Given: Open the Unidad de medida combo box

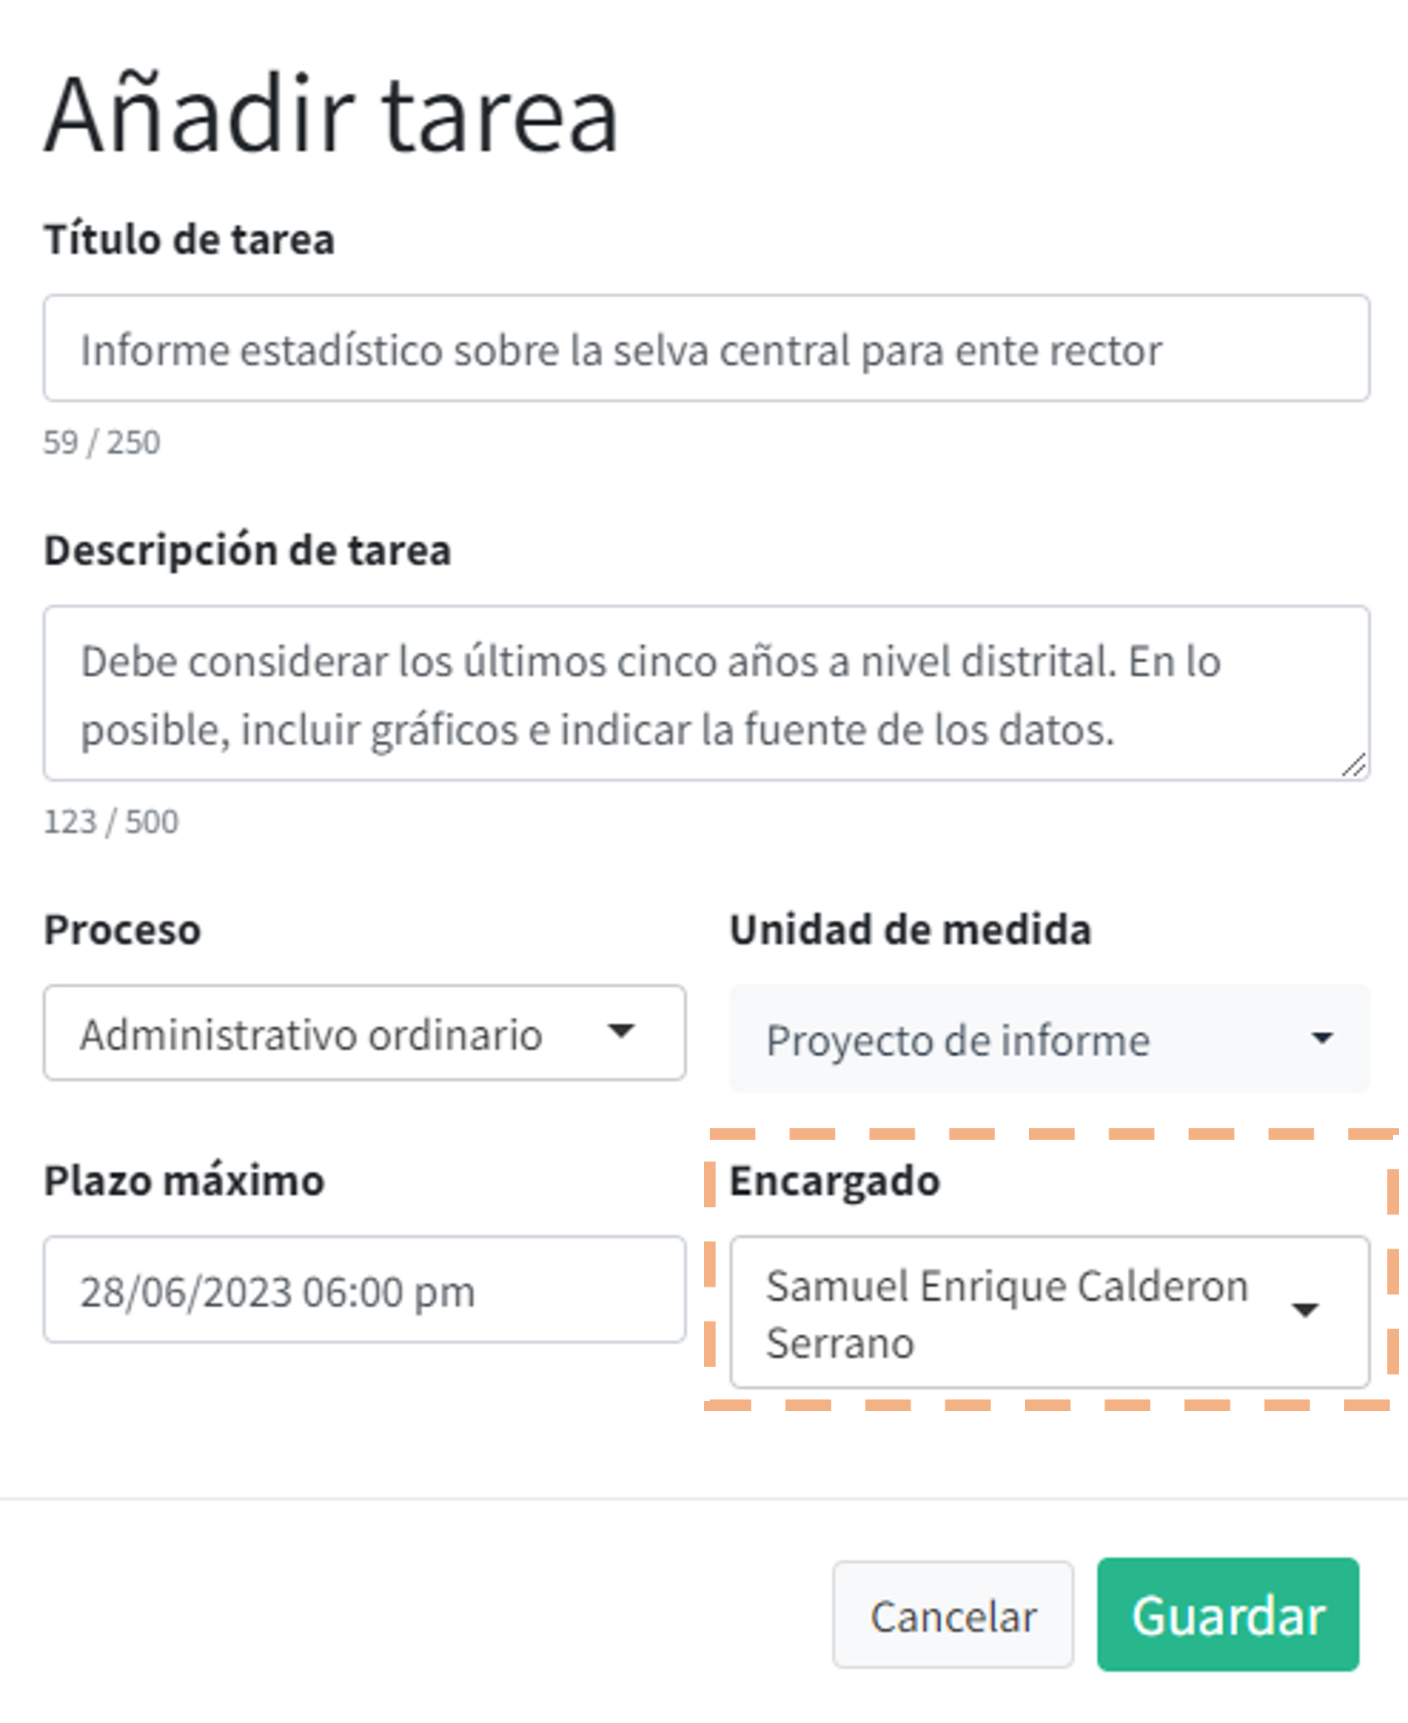Looking at the screenshot, I should (x=1049, y=1038).
